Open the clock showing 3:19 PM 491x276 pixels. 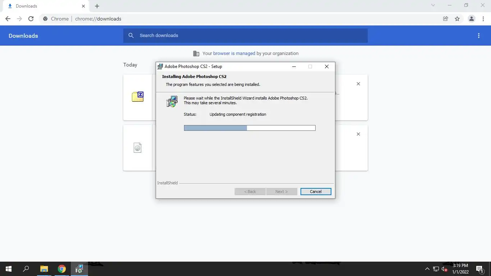[x=460, y=269]
